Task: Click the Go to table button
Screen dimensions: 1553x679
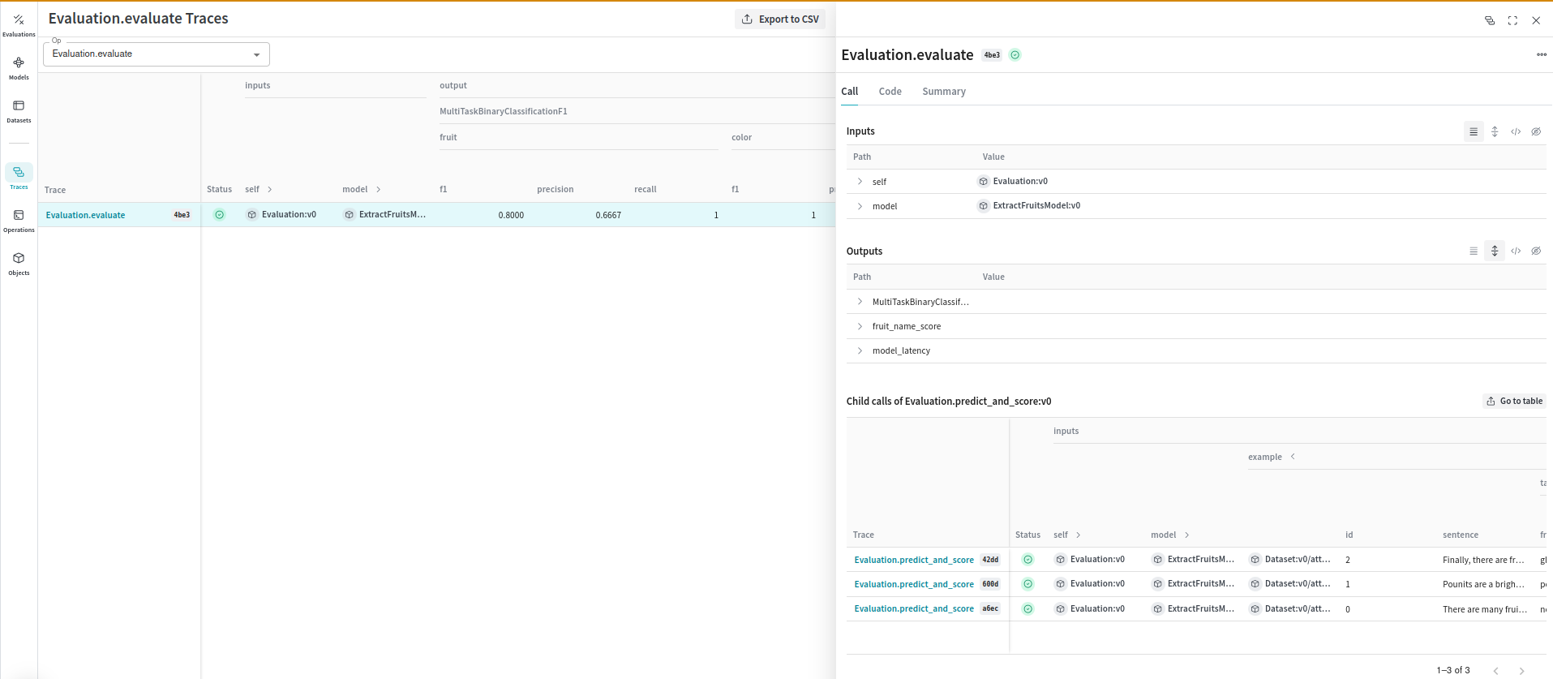Action: click(x=1514, y=401)
